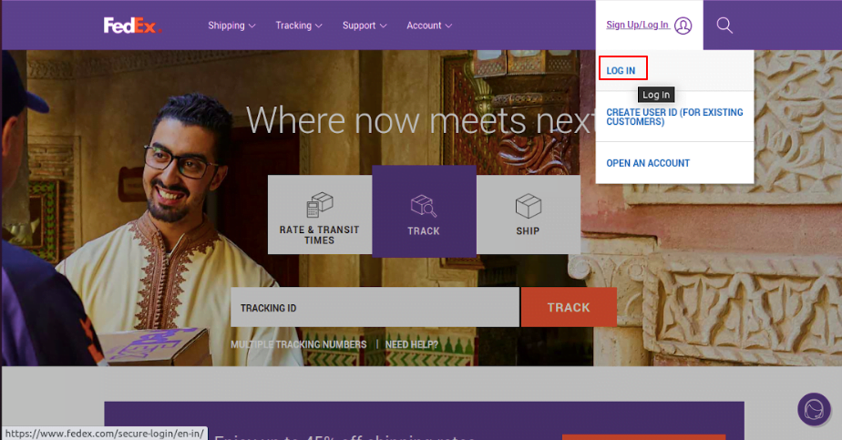This screenshot has width=842, height=440.
Task: Select Create User ID for existing customers
Action: (x=674, y=117)
